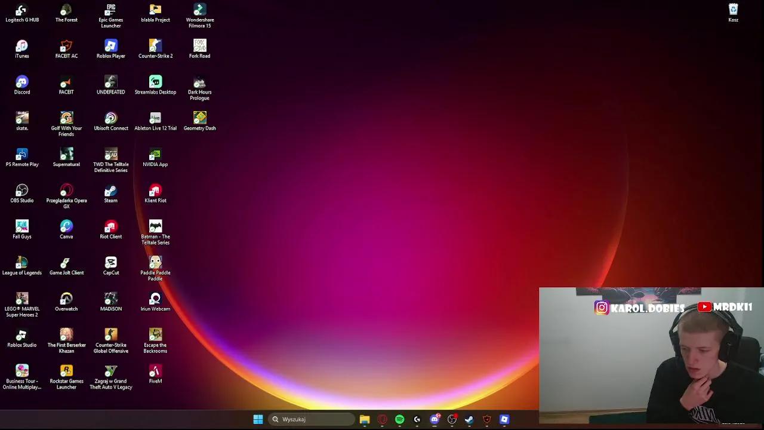Select the League of Legends icon
The height and width of the screenshot is (430, 764).
click(22, 263)
